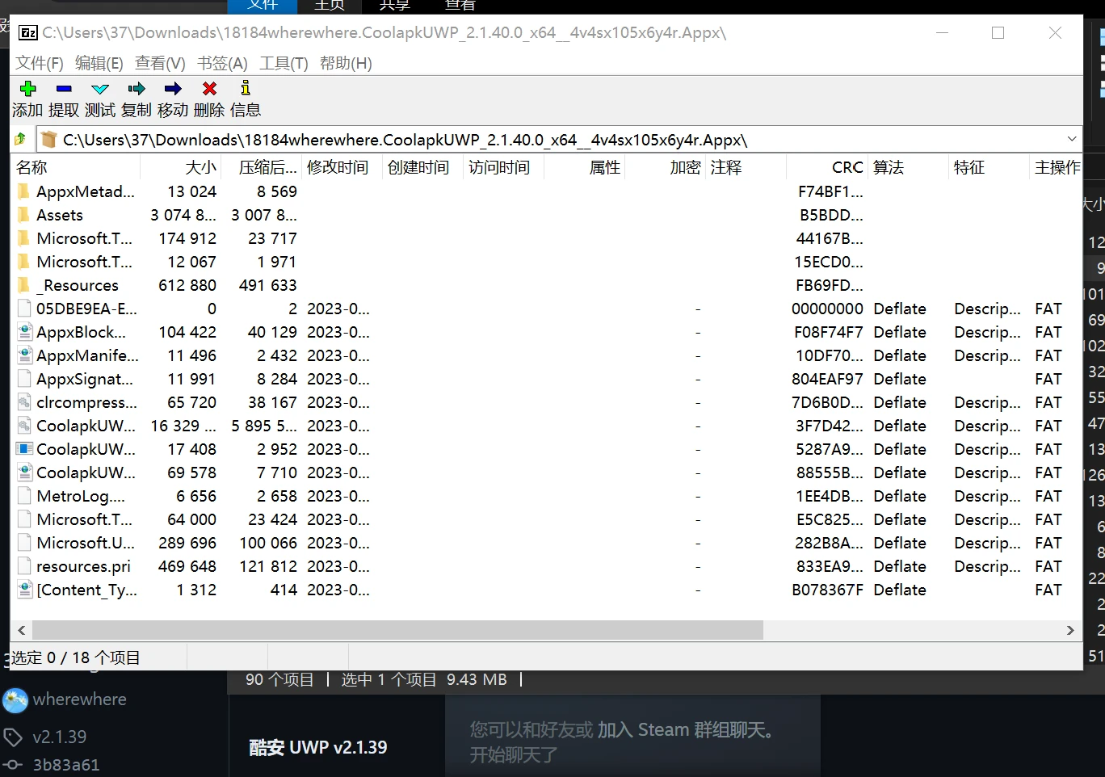Click the Extract (提取) minus icon
Screen dimensions: 1105x777
[65, 89]
